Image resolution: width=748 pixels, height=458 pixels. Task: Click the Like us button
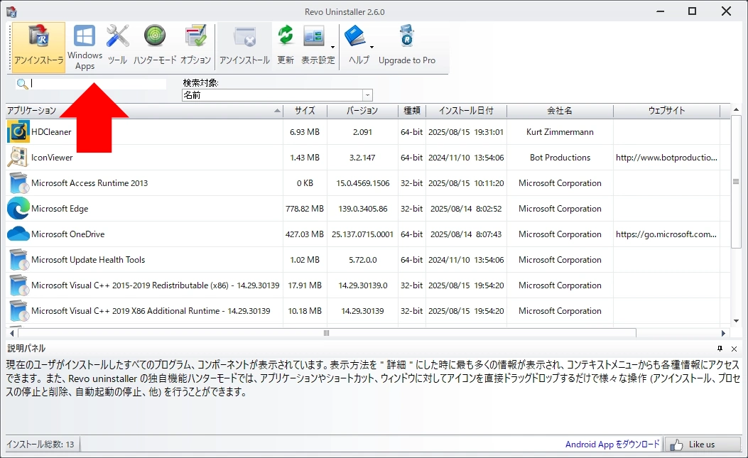pyautogui.click(x=703, y=445)
